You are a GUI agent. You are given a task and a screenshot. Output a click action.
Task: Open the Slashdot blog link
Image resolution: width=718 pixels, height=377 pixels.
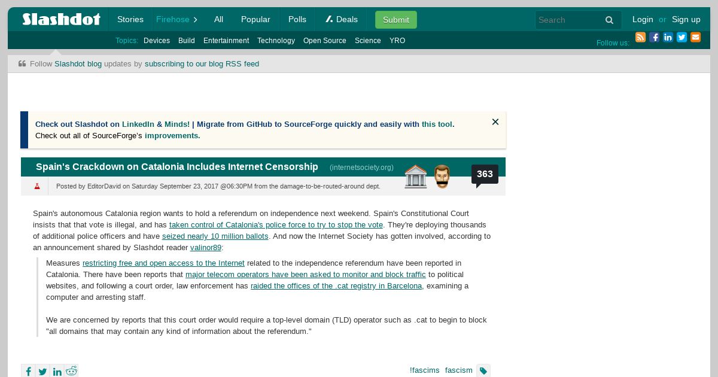[x=78, y=63]
